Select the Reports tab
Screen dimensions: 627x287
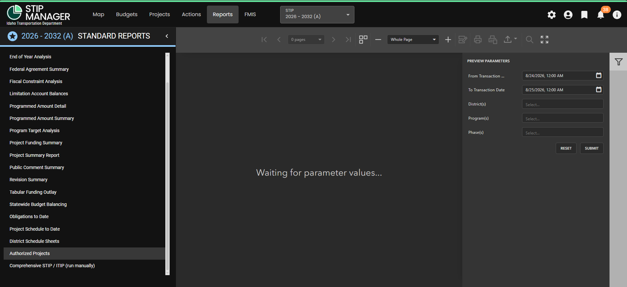coord(223,14)
